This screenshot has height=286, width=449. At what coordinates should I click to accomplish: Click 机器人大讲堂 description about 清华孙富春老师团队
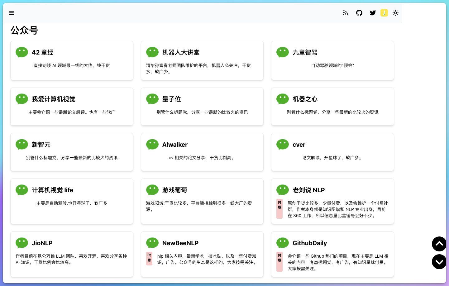[198, 69]
